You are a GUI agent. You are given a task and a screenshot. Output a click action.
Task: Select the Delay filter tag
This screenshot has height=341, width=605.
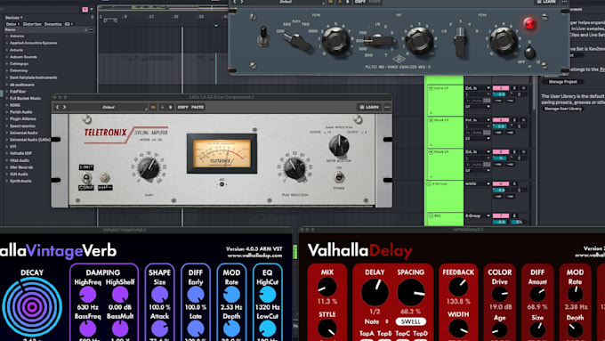point(12,24)
